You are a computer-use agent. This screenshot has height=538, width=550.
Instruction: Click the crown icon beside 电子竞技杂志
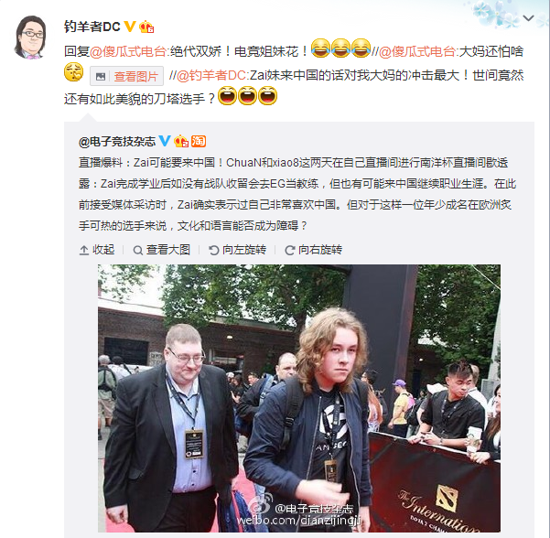click(x=181, y=141)
